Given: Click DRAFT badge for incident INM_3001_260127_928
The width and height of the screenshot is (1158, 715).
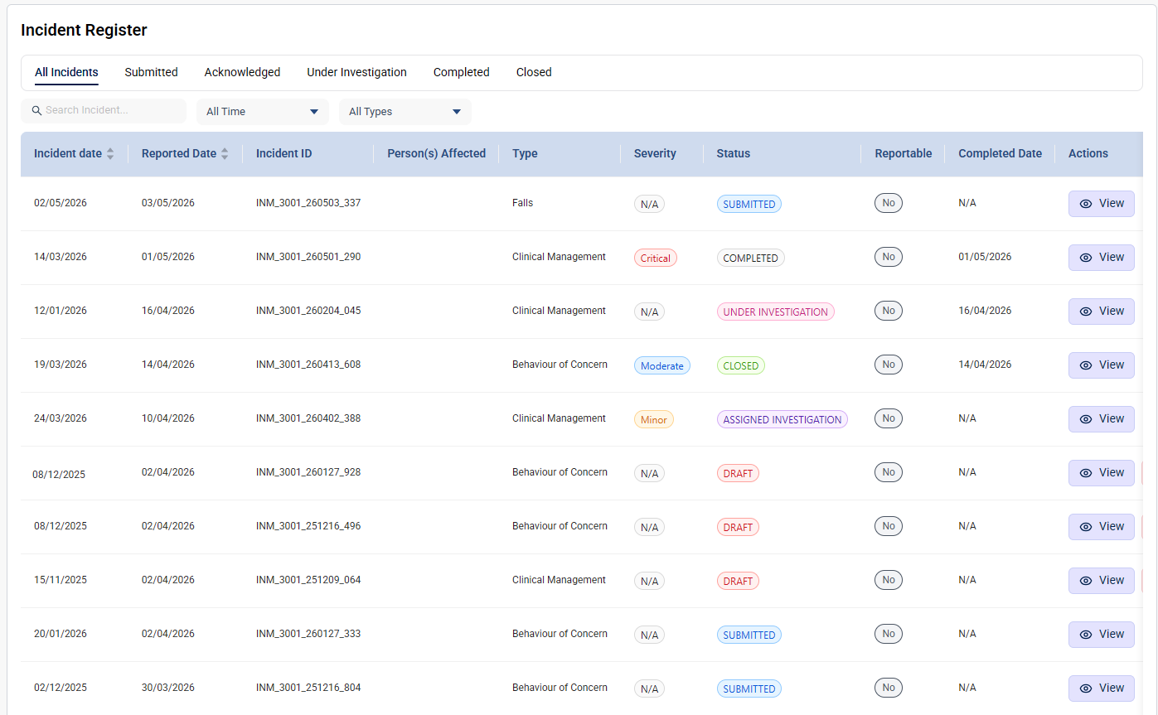Looking at the screenshot, I should (738, 473).
